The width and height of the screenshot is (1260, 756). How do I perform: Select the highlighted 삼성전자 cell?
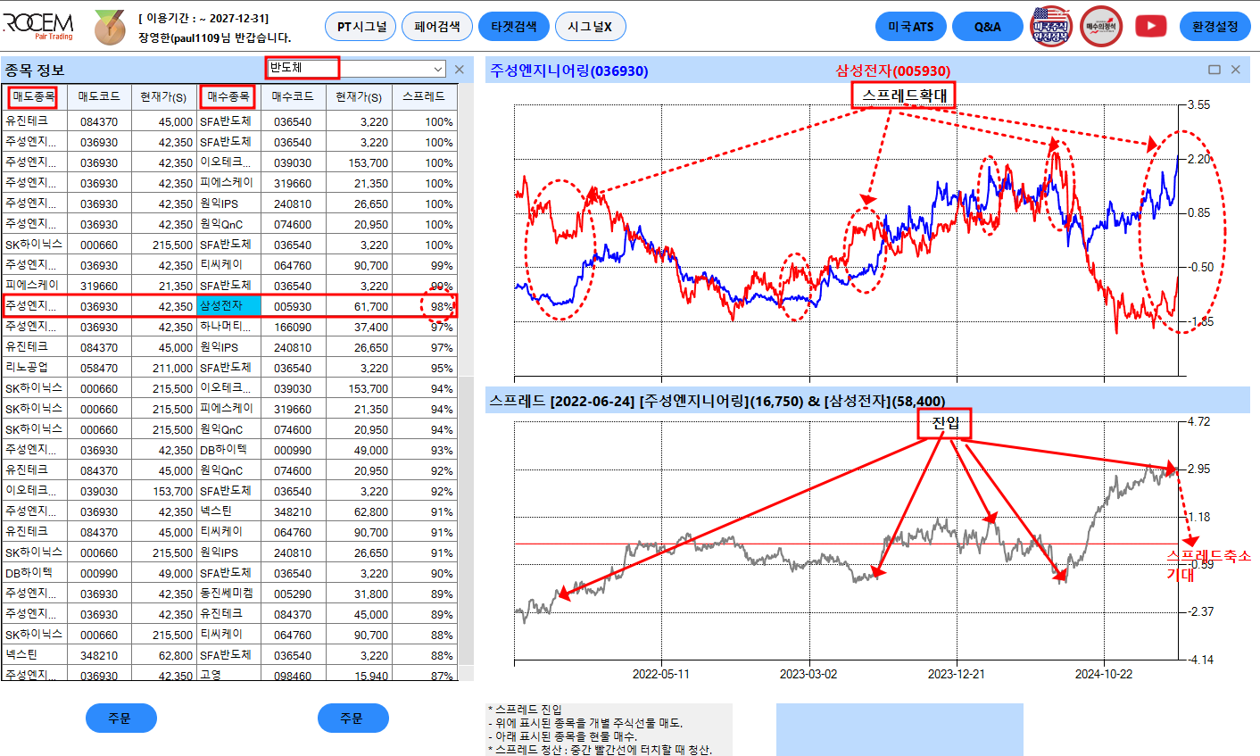pyautogui.click(x=228, y=306)
